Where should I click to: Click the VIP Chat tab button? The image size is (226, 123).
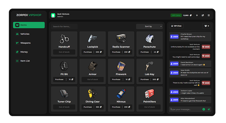pyautogui.click(x=176, y=26)
